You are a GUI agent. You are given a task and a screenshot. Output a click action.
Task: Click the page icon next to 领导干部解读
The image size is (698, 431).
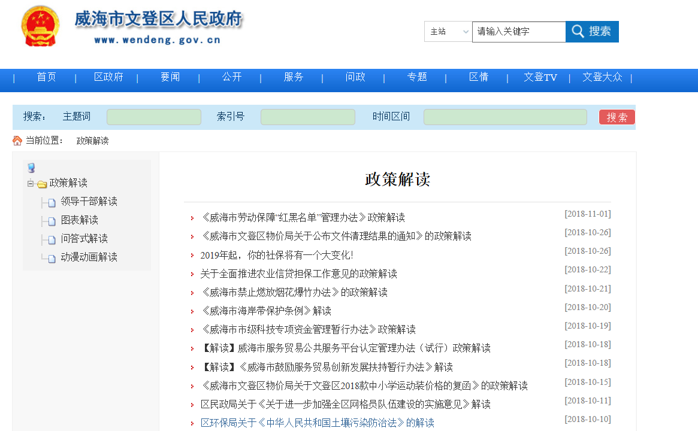click(52, 202)
